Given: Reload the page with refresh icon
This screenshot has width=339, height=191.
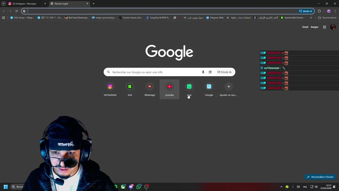Looking at the screenshot, I should (16, 11).
